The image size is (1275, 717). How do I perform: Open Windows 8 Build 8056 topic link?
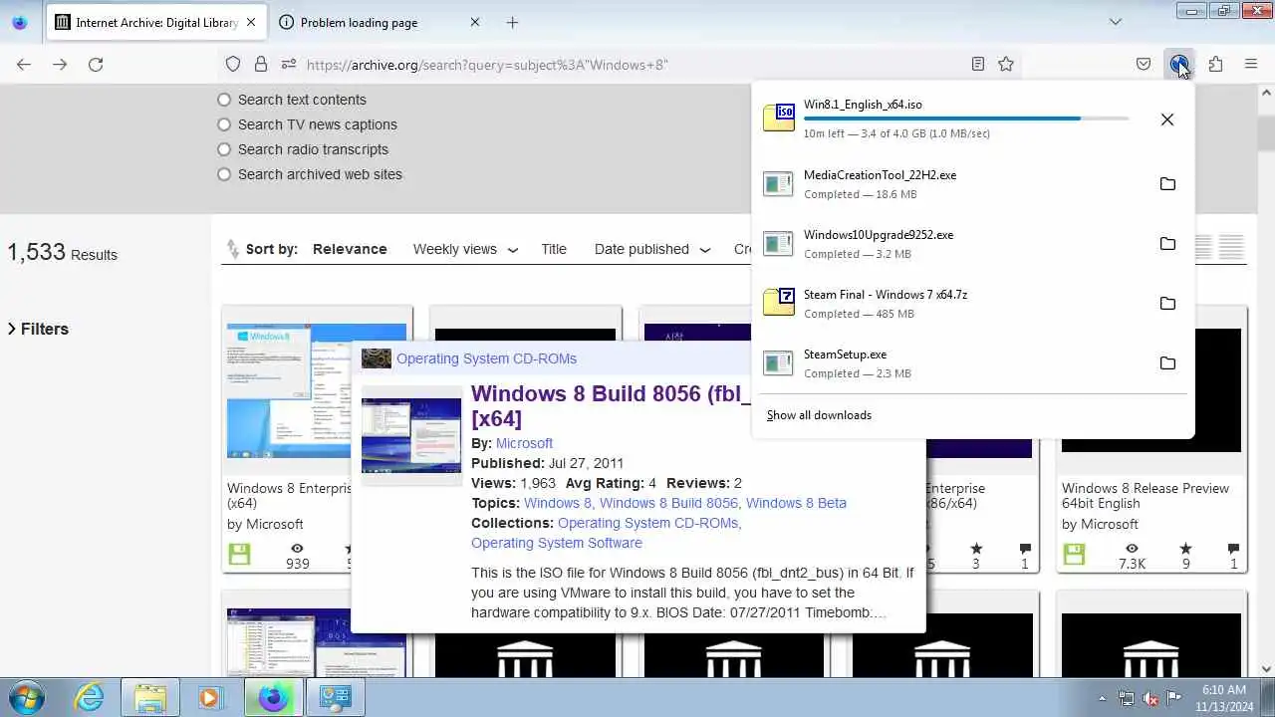[x=668, y=503]
